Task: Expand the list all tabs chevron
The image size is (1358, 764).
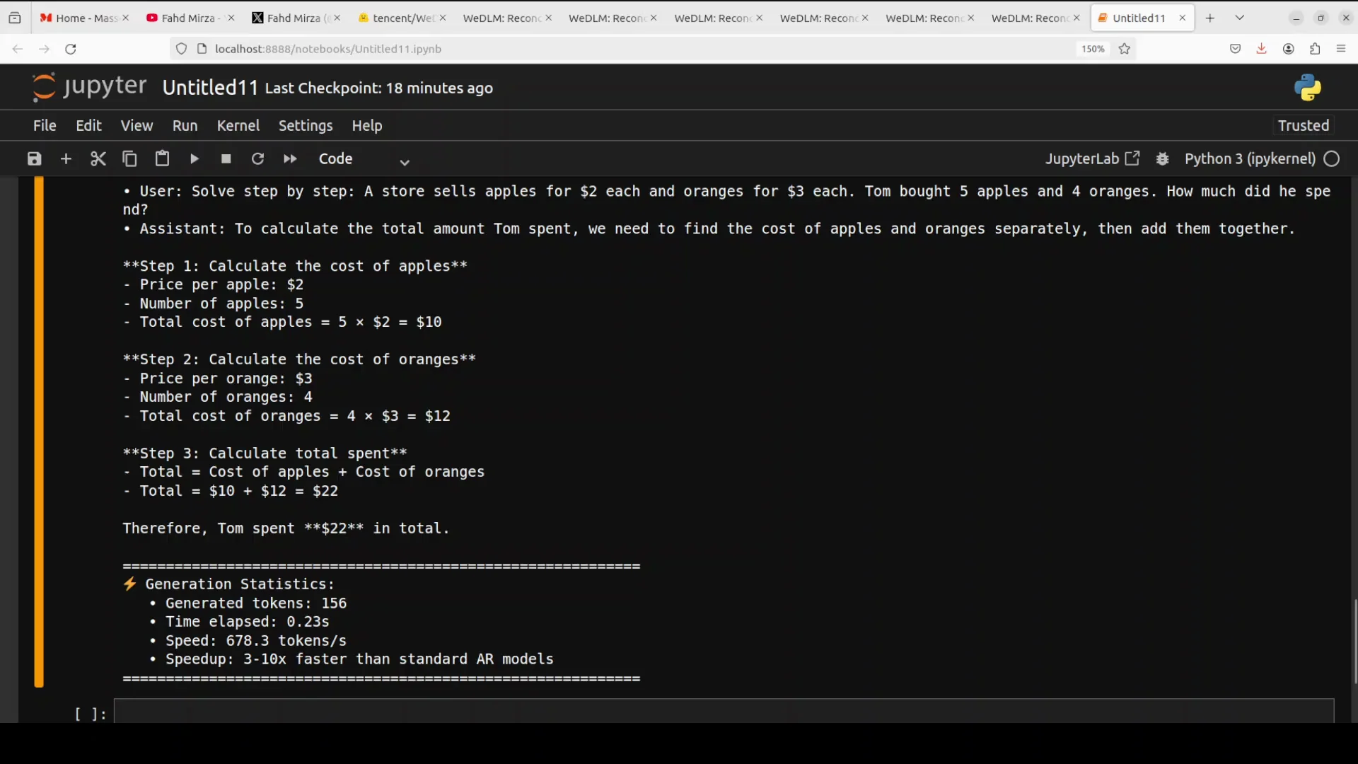Action: (x=1239, y=18)
